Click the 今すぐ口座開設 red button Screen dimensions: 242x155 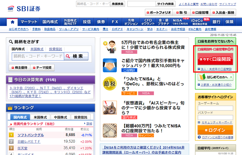(215, 59)
